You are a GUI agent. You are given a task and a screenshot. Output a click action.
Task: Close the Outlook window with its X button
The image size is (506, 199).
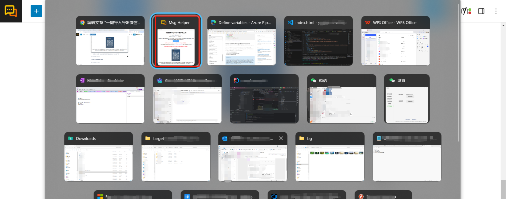click(x=281, y=138)
